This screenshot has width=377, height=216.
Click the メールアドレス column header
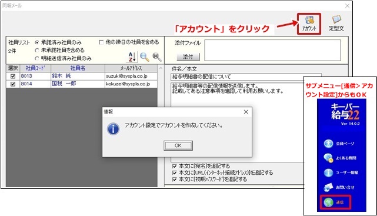[x=131, y=68]
